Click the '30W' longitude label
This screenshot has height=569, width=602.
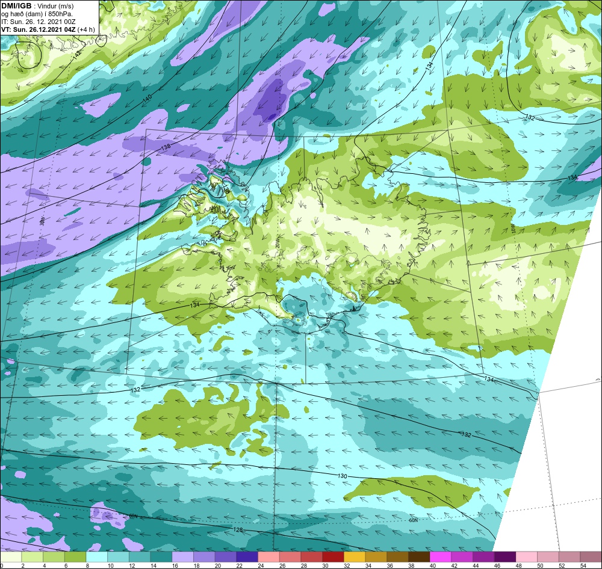[42, 221]
